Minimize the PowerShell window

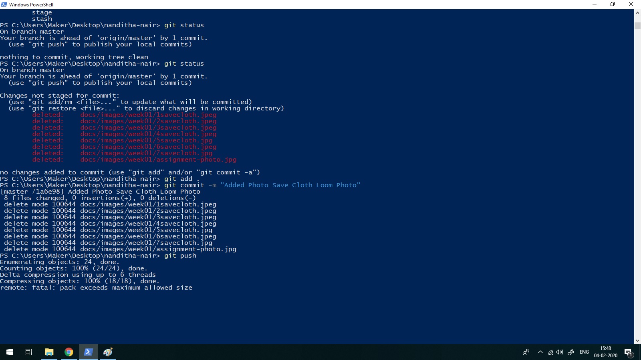594,4
